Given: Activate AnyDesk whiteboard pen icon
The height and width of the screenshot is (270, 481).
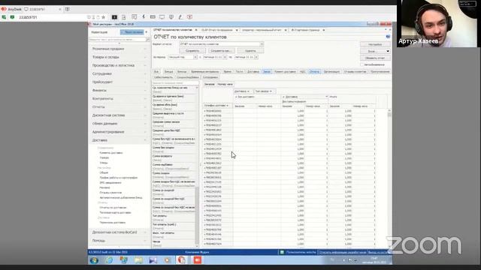Looking at the screenshot, I should tap(180, 16).
